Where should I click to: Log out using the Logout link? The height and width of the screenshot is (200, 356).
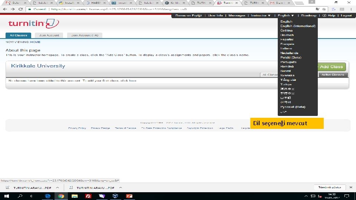tap(346, 16)
